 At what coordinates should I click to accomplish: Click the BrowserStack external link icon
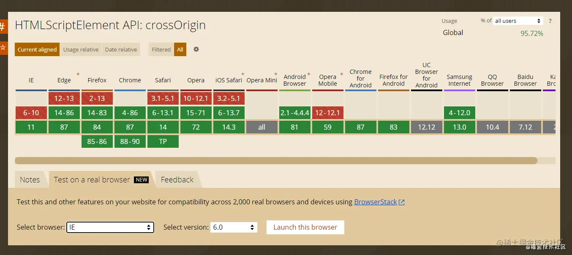[402, 202]
